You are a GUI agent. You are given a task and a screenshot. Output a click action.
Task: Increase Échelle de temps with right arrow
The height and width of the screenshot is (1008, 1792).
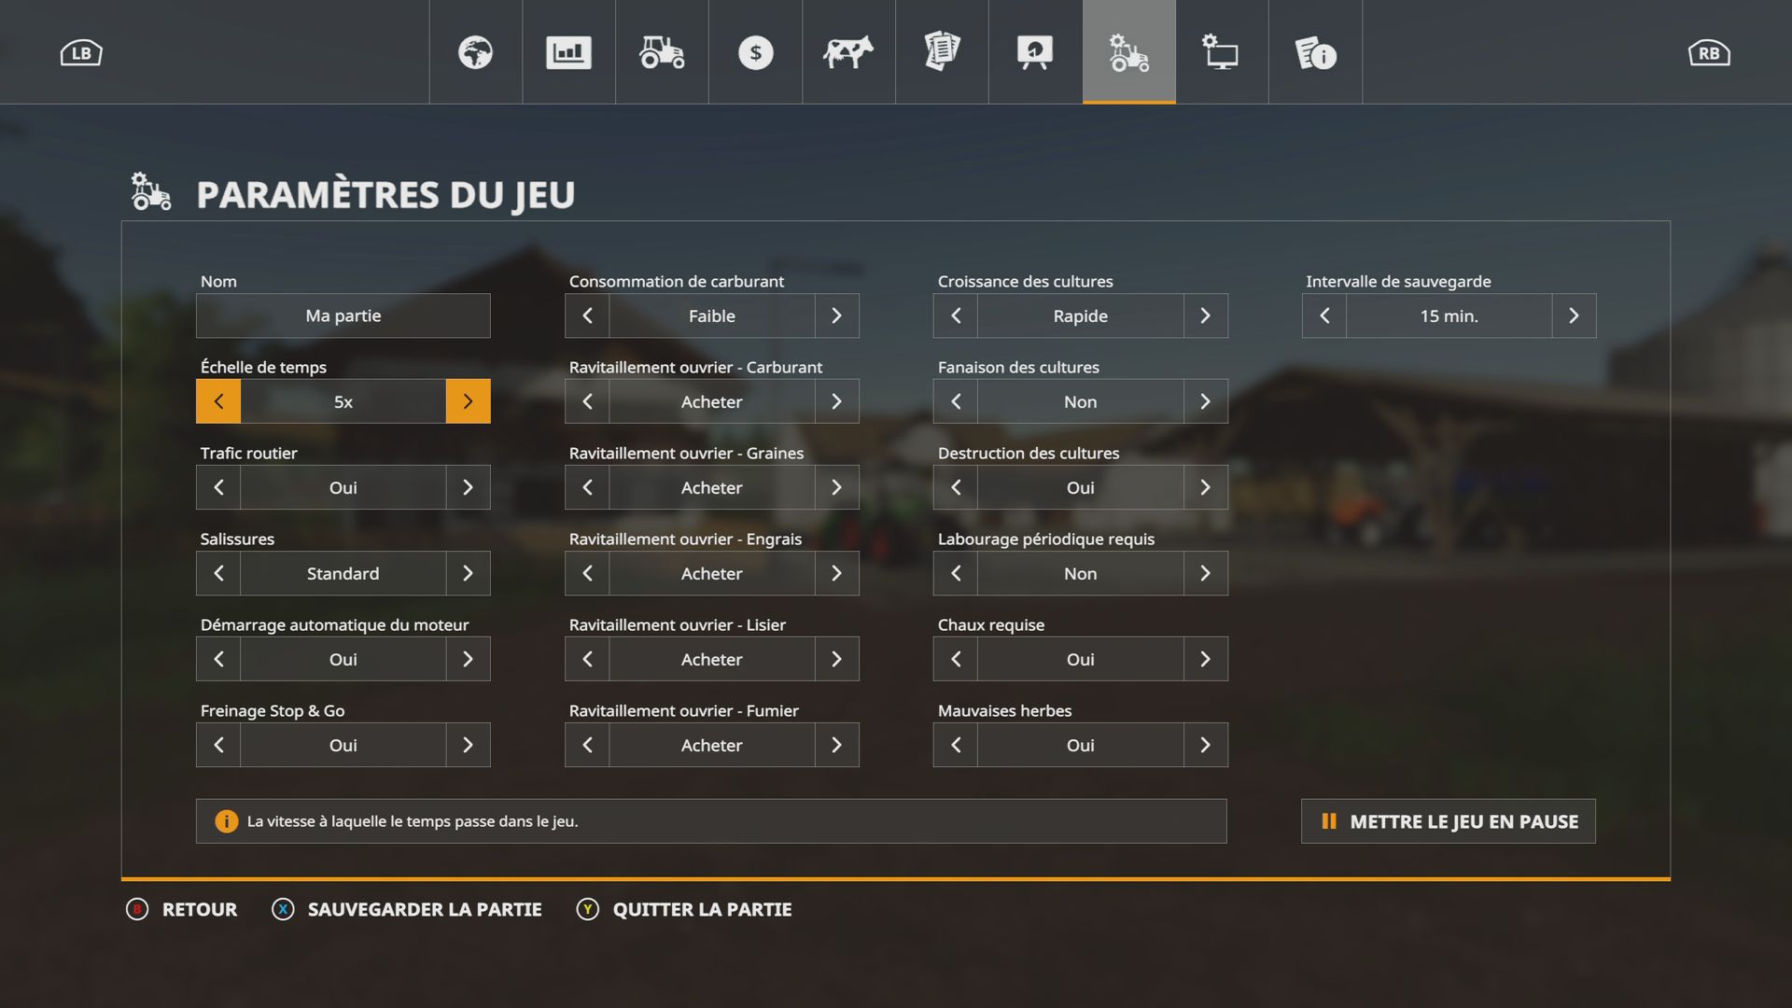(468, 401)
